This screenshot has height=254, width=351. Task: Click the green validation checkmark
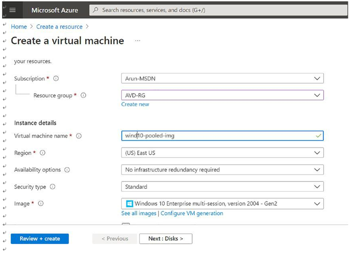(x=318, y=136)
